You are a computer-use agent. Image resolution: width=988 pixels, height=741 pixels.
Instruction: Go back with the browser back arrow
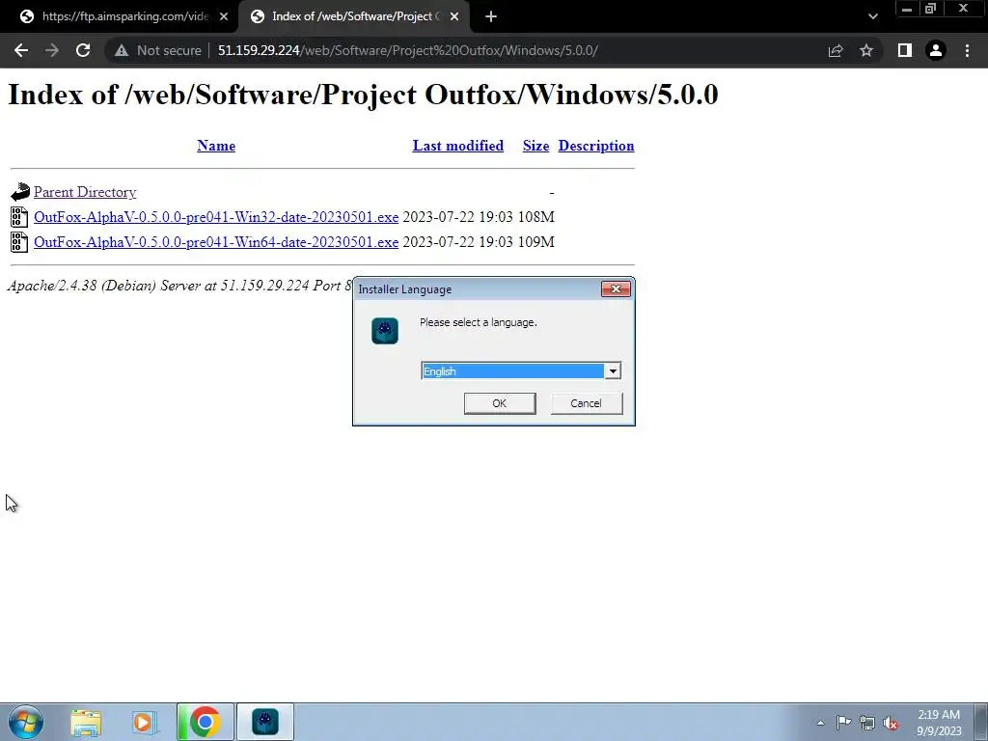pos(21,50)
